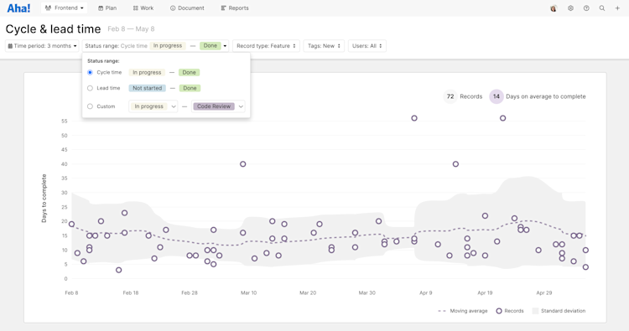Select the Custom radio button
The height and width of the screenshot is (331, 629).
click(x=90, y=106)
